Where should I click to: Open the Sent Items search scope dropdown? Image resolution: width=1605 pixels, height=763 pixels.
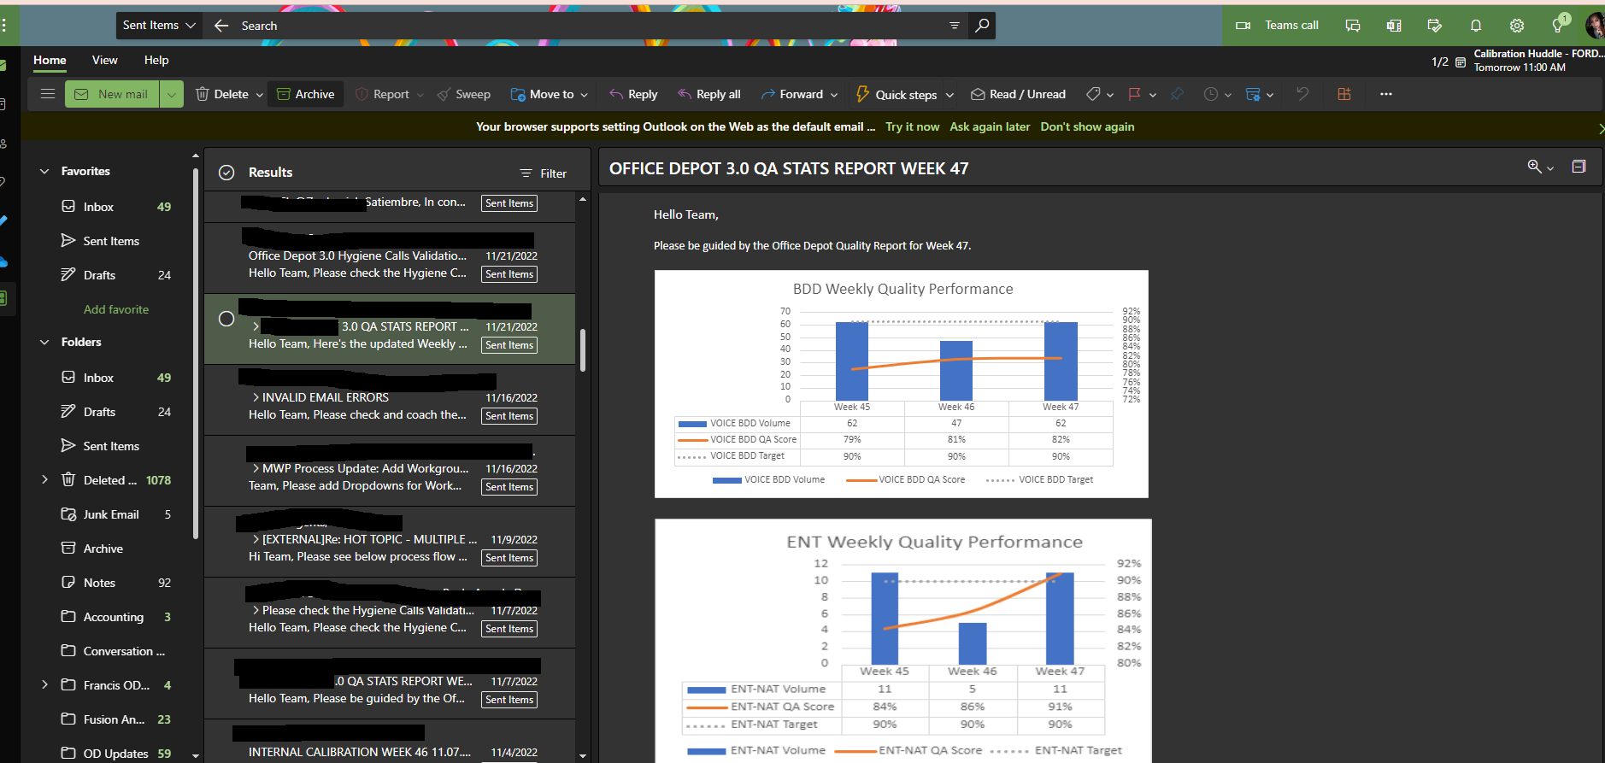pos(159,26)
